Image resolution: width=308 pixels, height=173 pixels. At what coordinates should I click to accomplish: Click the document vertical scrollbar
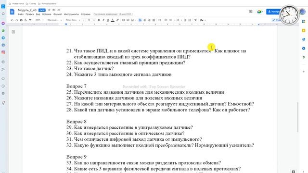point(297,117)
